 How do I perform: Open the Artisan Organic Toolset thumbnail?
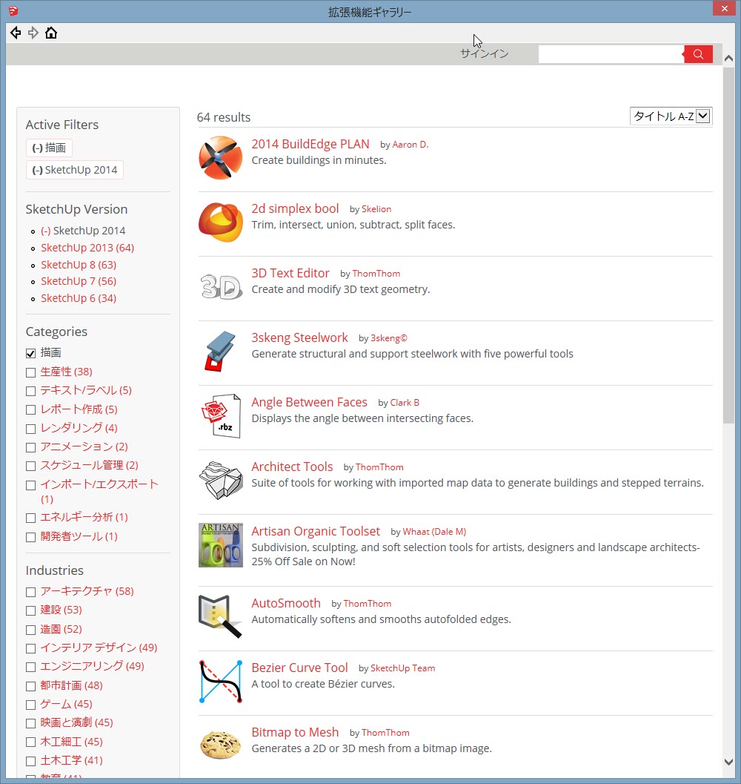(220, 545)
